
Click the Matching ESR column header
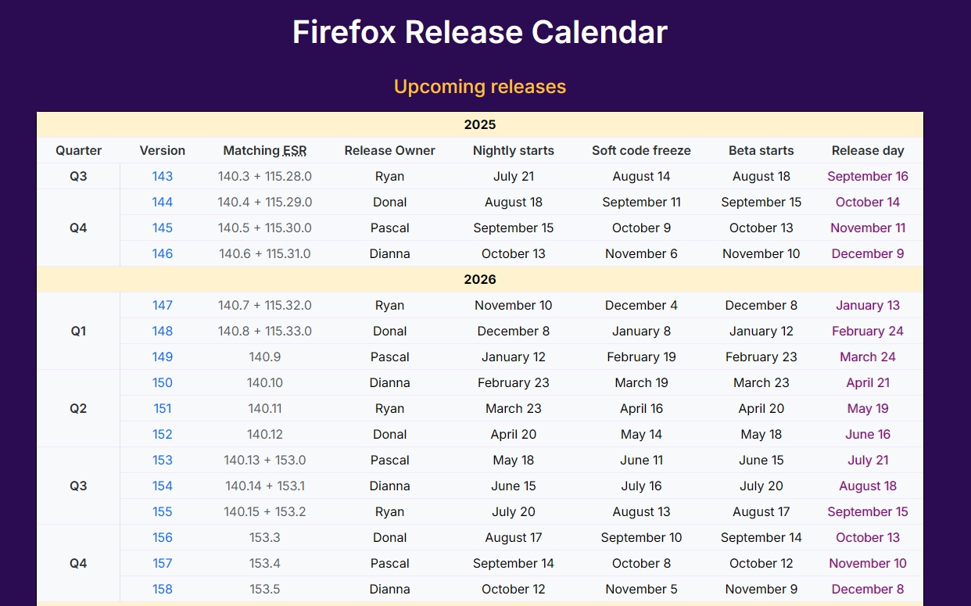(265, 150)
